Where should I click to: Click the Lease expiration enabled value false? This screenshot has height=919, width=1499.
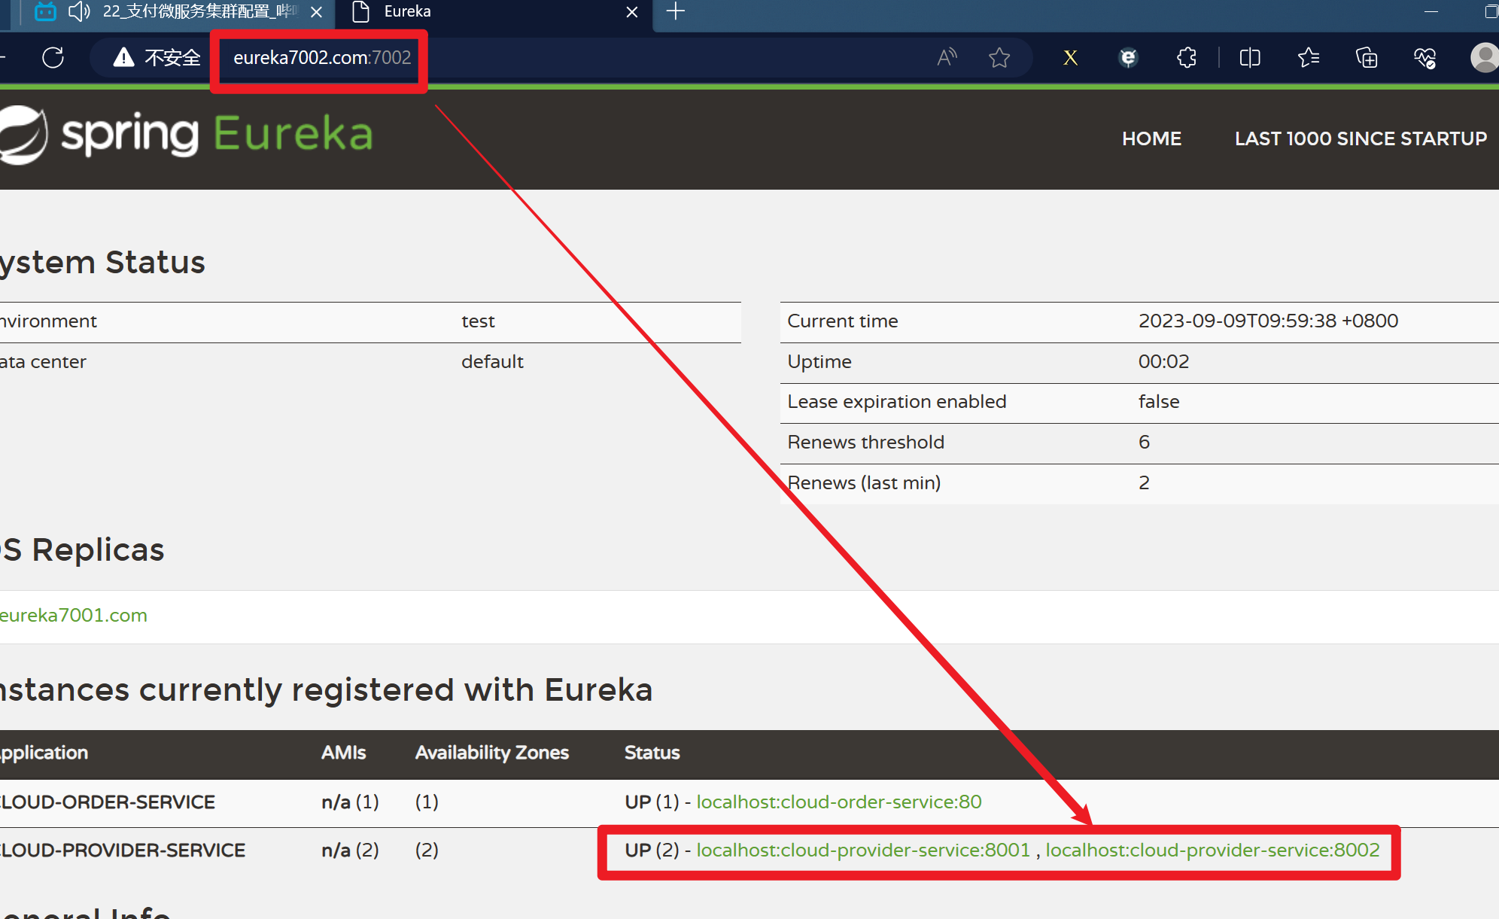coord(1159,401)
